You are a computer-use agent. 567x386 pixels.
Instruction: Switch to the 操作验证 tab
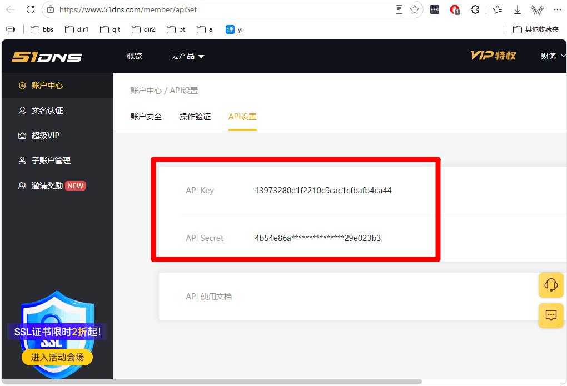[195, 117]
